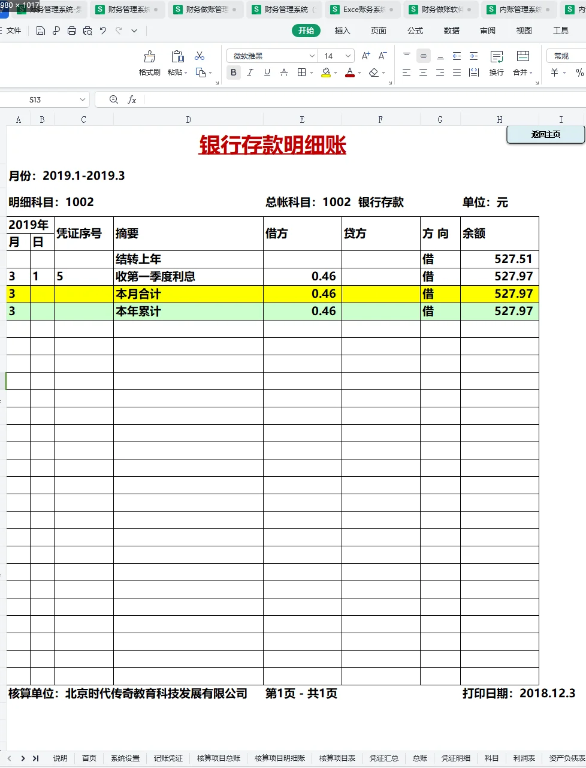Toggle italic formatting
This screenshot has height=768, width=586.
[x=250, y=72]
